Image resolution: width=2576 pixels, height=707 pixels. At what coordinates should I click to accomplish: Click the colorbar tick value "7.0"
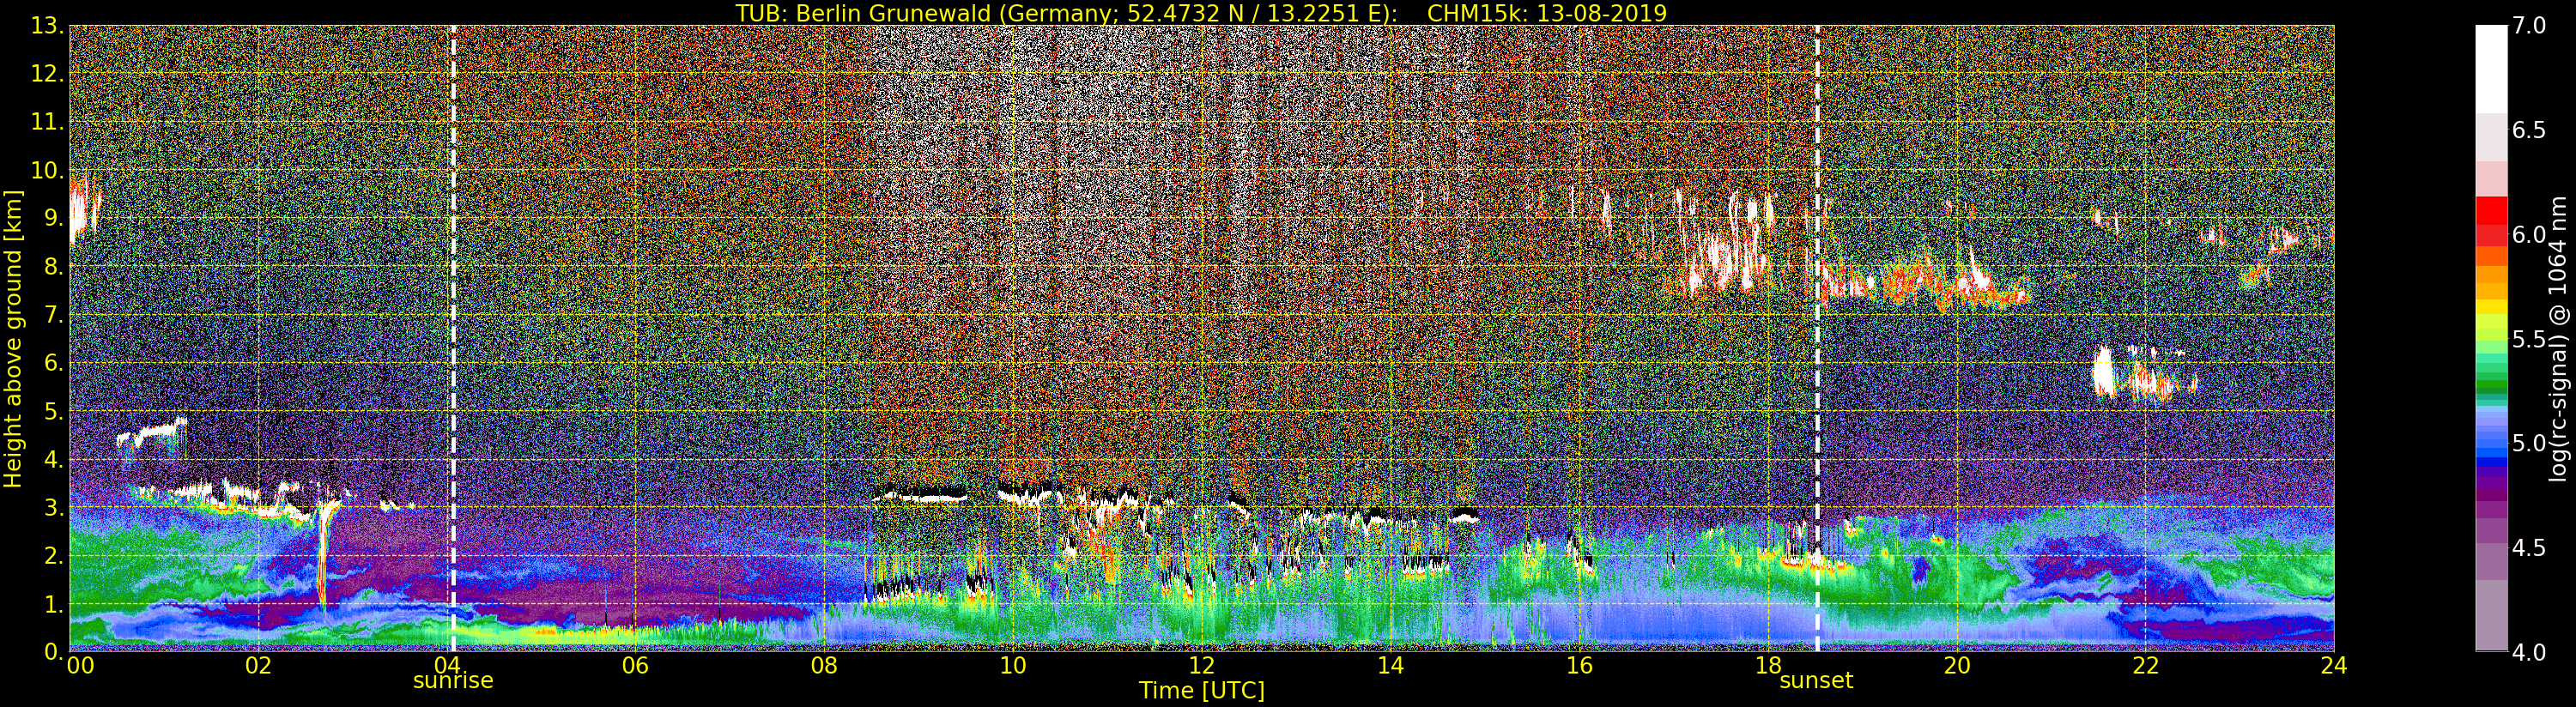[x=2529, y=26]
